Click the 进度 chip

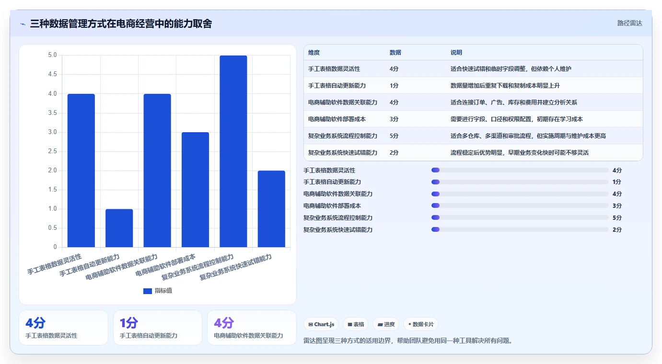coord(386,324)
